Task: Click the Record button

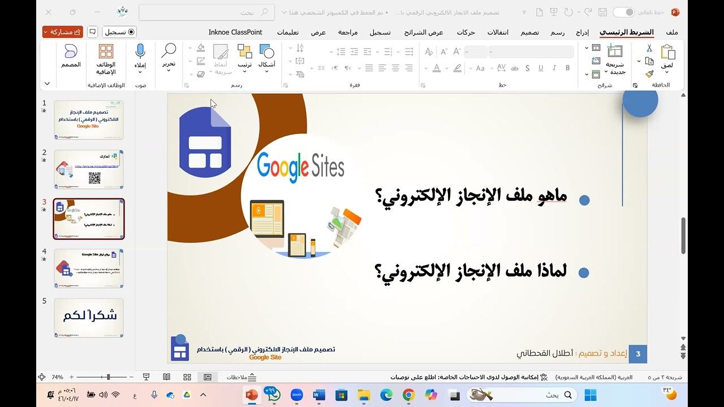Action: tap(119, 32)
